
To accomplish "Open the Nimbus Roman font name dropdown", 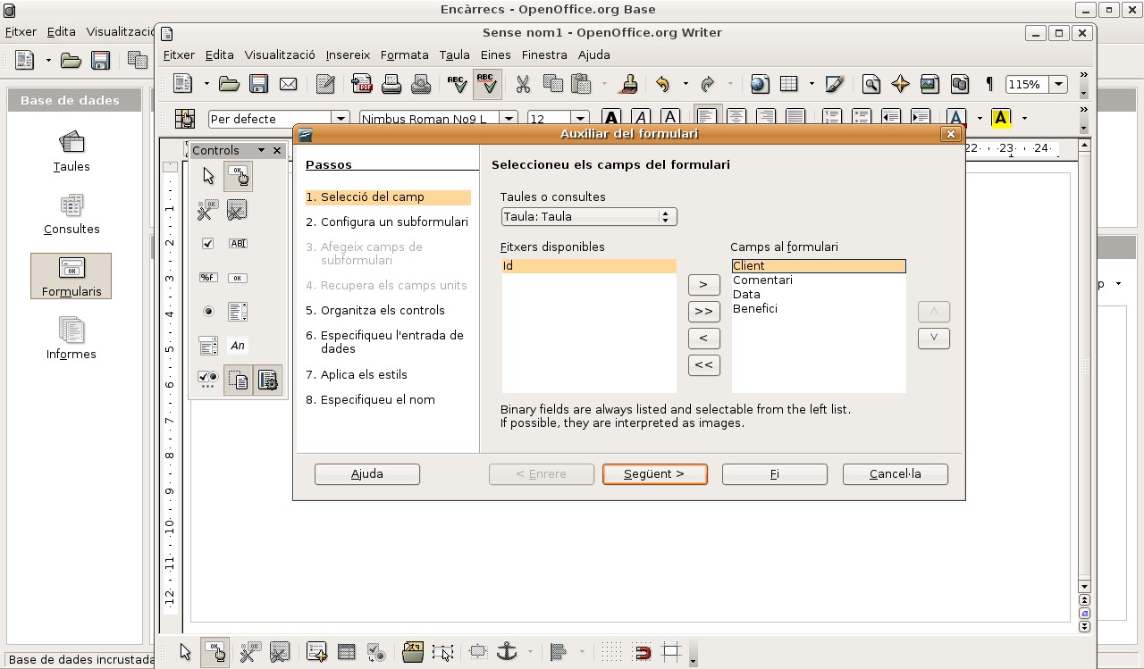I will coord(508,117).
